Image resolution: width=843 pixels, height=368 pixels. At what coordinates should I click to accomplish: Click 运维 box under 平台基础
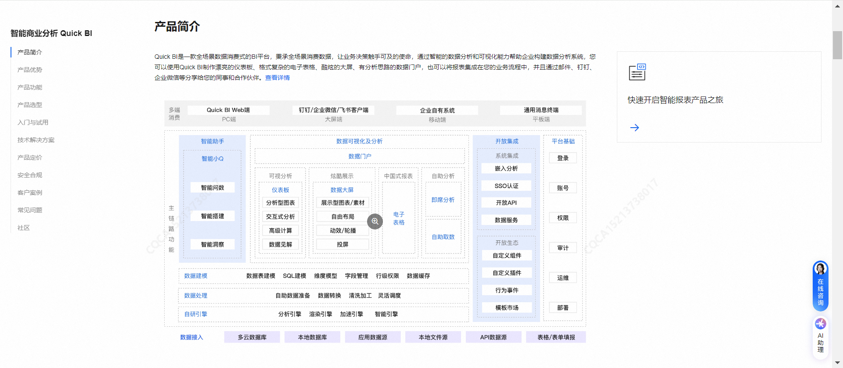[x=563, y=278]
